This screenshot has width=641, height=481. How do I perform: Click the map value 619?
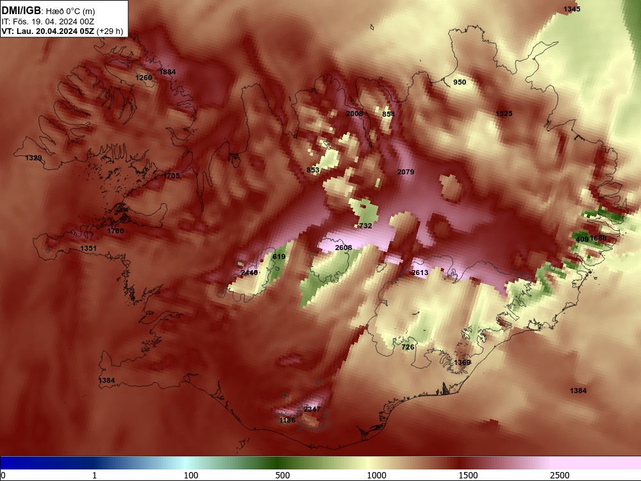point(279,257)
